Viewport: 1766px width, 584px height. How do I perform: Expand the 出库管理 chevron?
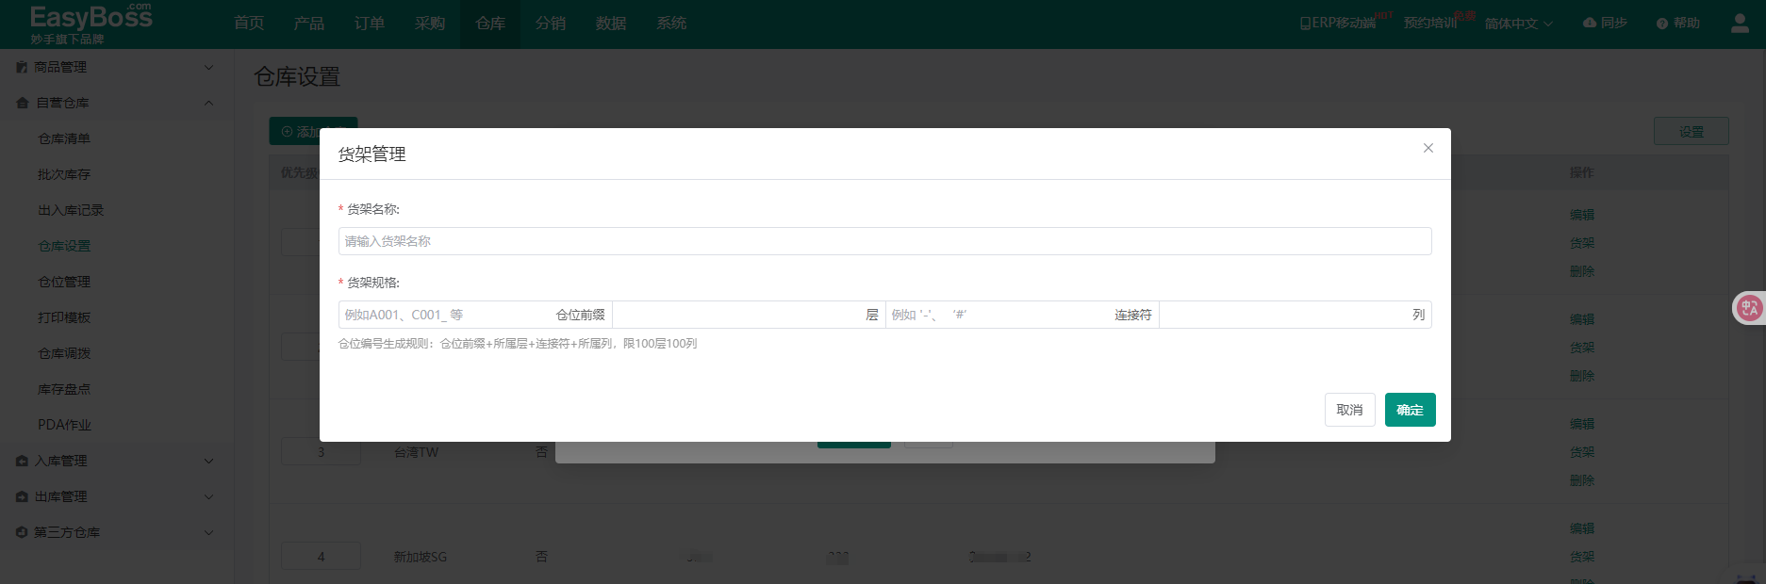tap(209, 496)
